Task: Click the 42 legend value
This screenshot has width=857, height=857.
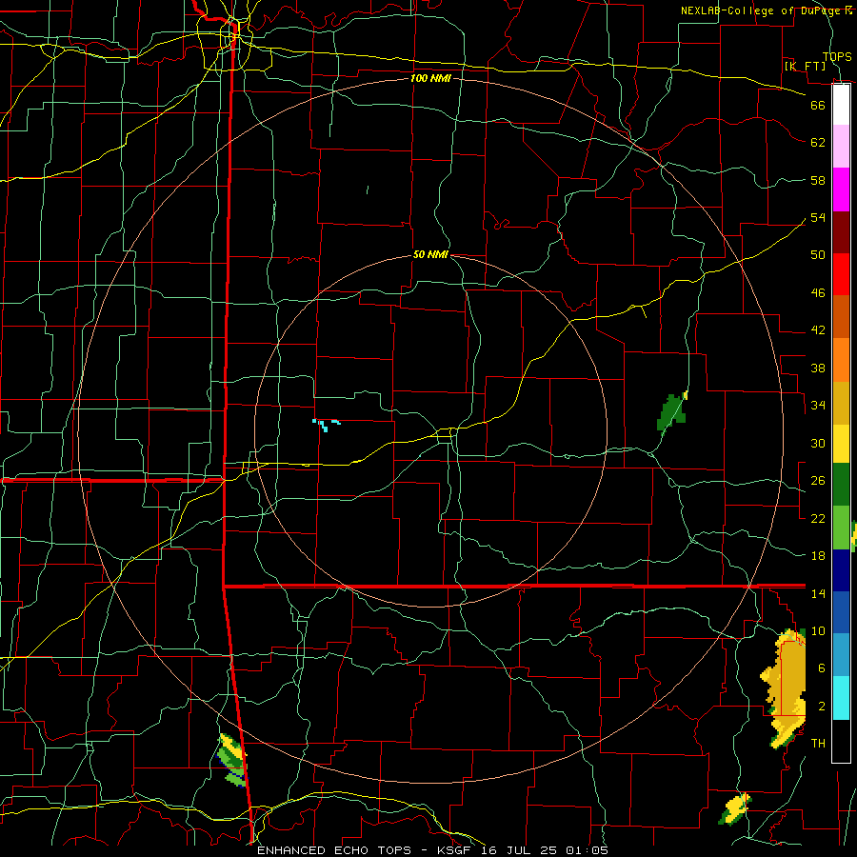Action: coord(818,329)
